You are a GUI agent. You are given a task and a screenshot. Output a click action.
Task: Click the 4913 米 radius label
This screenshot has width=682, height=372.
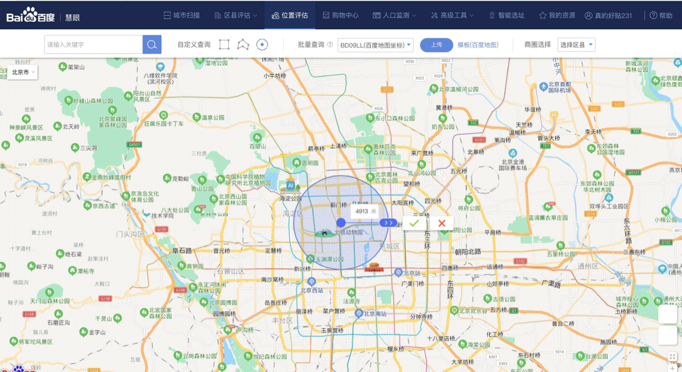click(365, 212)
